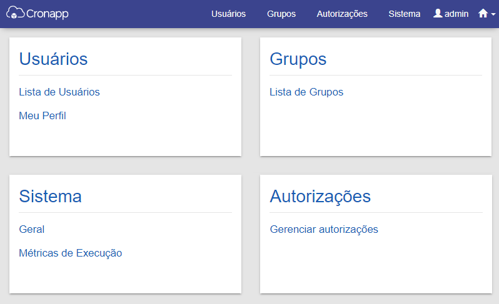Image resolution: width=499 pixels, height=304 pixels.
Task: Click the Sistema card heading
Action: tap(50, 196)
